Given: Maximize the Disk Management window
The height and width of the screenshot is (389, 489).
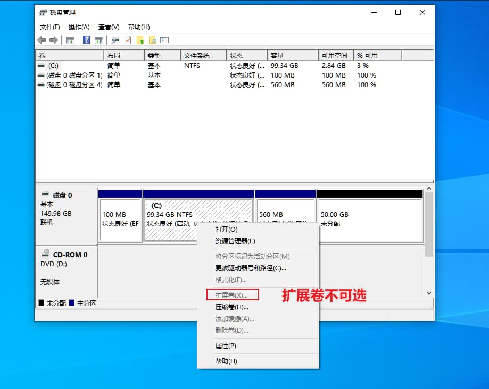Looking at the screenshot, I should click(398, 12).
